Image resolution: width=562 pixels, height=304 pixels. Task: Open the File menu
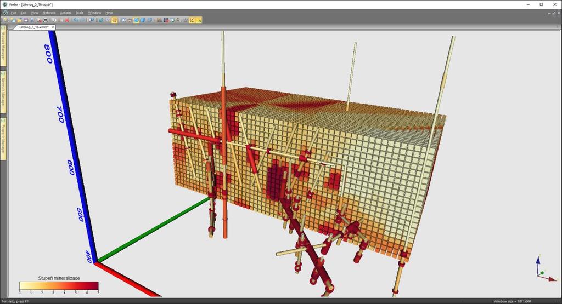13,13
